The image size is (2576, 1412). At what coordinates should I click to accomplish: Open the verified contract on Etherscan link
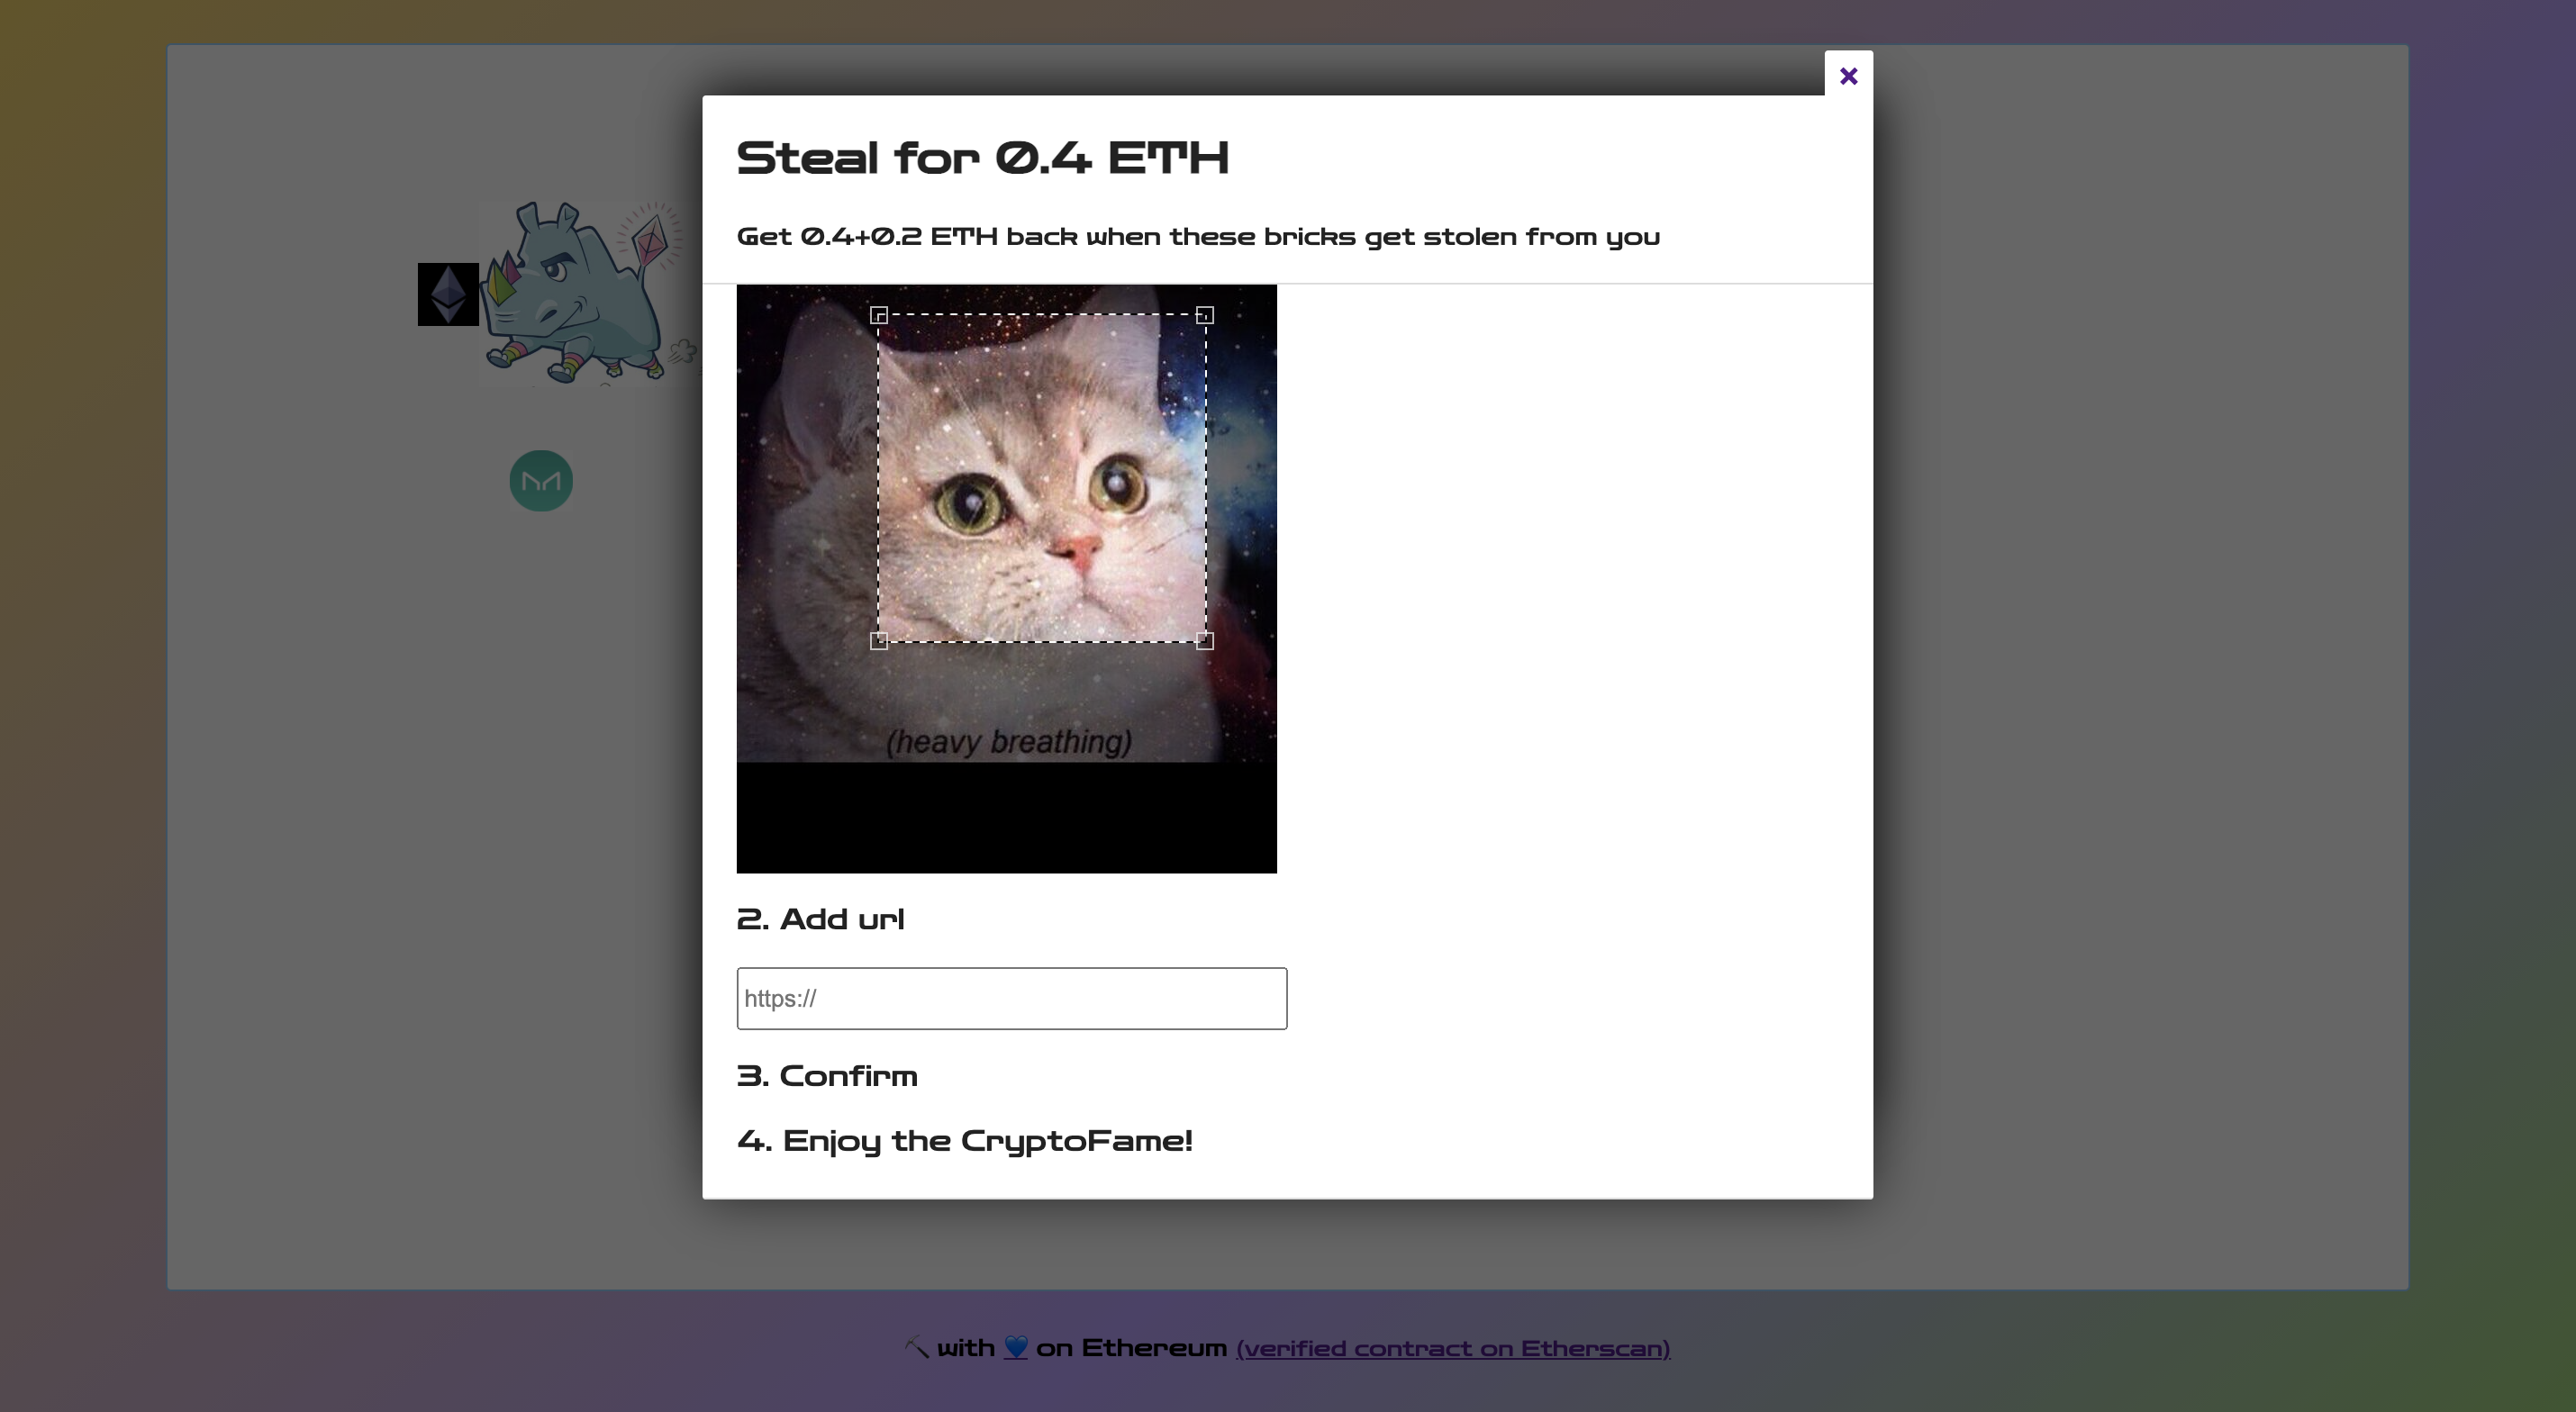pos(1452,1348)
